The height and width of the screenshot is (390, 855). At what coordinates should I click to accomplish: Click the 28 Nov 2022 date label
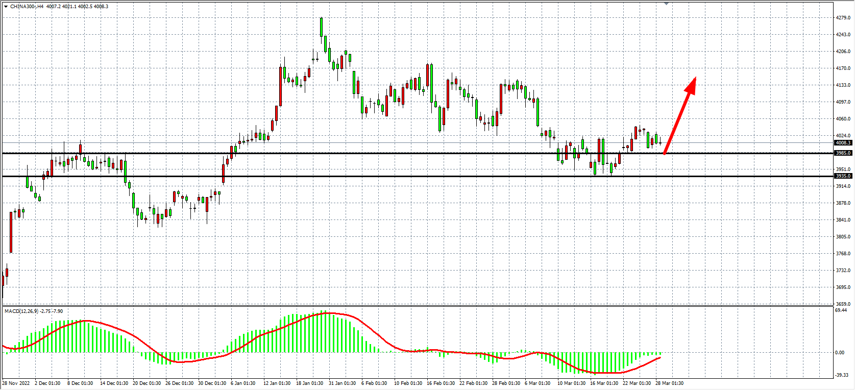click(16, 383)
